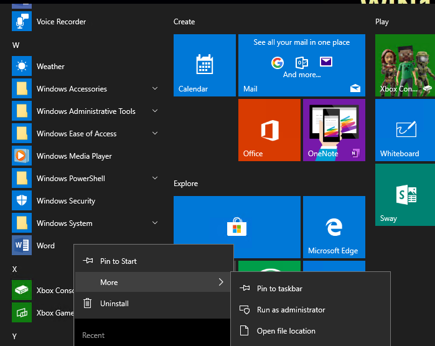This screenshot has height=346, width=435.
Task: Click Run as administrator
Action: coord(291,310)
